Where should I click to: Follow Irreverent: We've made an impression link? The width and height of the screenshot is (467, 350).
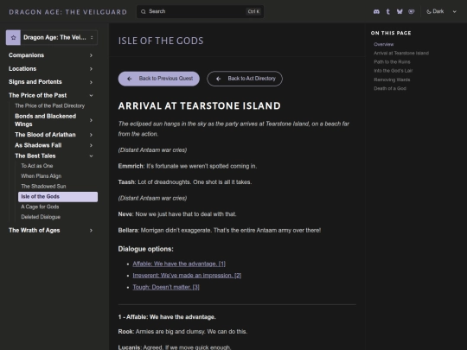(x=187, y=276)
